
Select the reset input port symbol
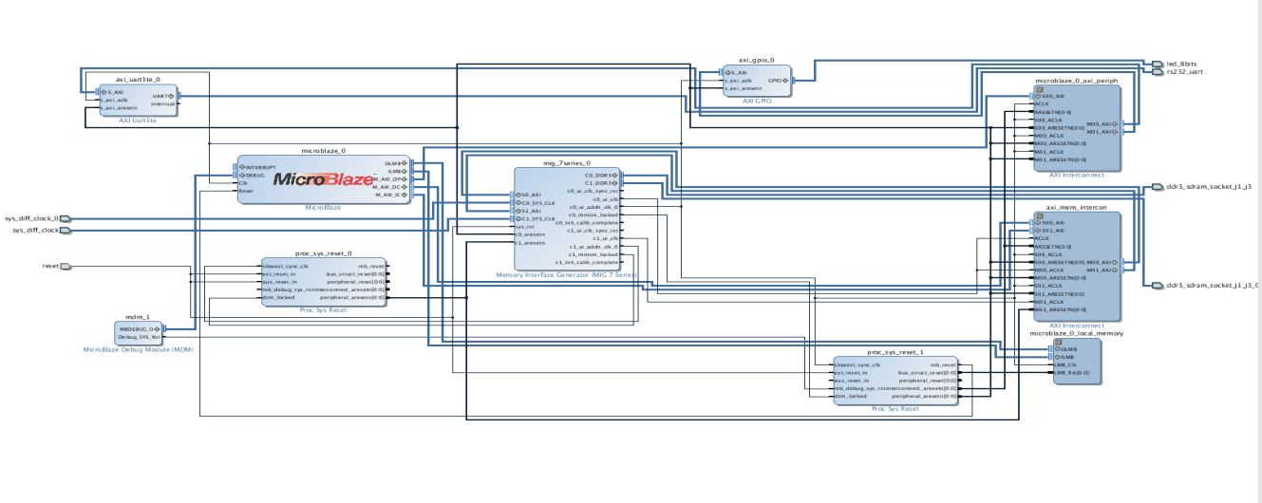point(66,266)
